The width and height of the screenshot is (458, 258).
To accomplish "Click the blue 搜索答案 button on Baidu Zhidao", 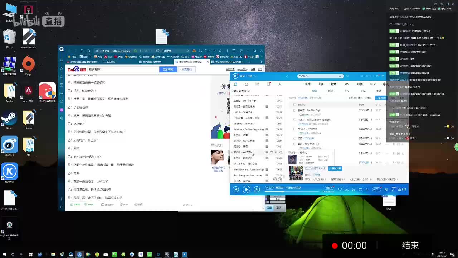I will point(168,69).
